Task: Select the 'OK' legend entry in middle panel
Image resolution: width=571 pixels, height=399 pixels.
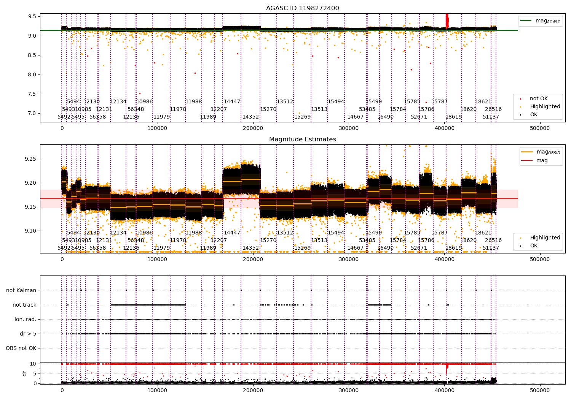Action: point(534,246)
